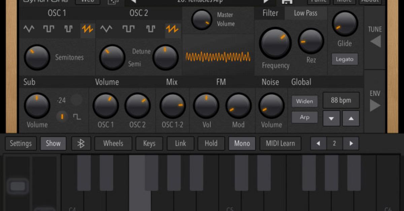Click the More menu at the top
Screen dimensions: 404x211
(x=344, y=1)
